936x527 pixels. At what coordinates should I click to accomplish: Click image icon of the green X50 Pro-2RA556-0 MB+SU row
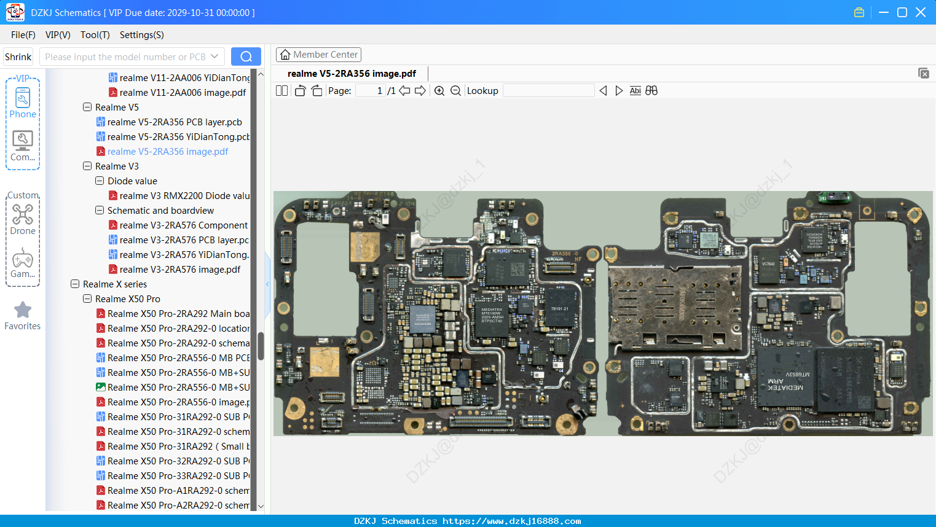[101, 388]
